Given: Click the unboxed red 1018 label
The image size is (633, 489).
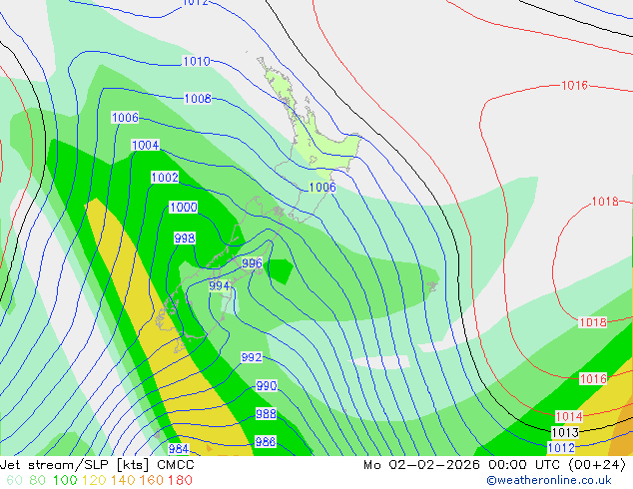Looking at the screenshot, I should [x=605, y=202].
